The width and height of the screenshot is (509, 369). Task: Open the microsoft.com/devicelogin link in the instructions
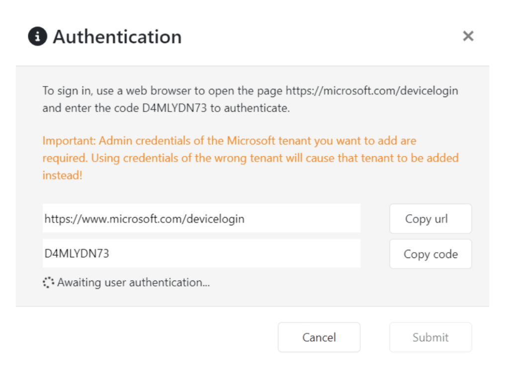coord(371,91)
